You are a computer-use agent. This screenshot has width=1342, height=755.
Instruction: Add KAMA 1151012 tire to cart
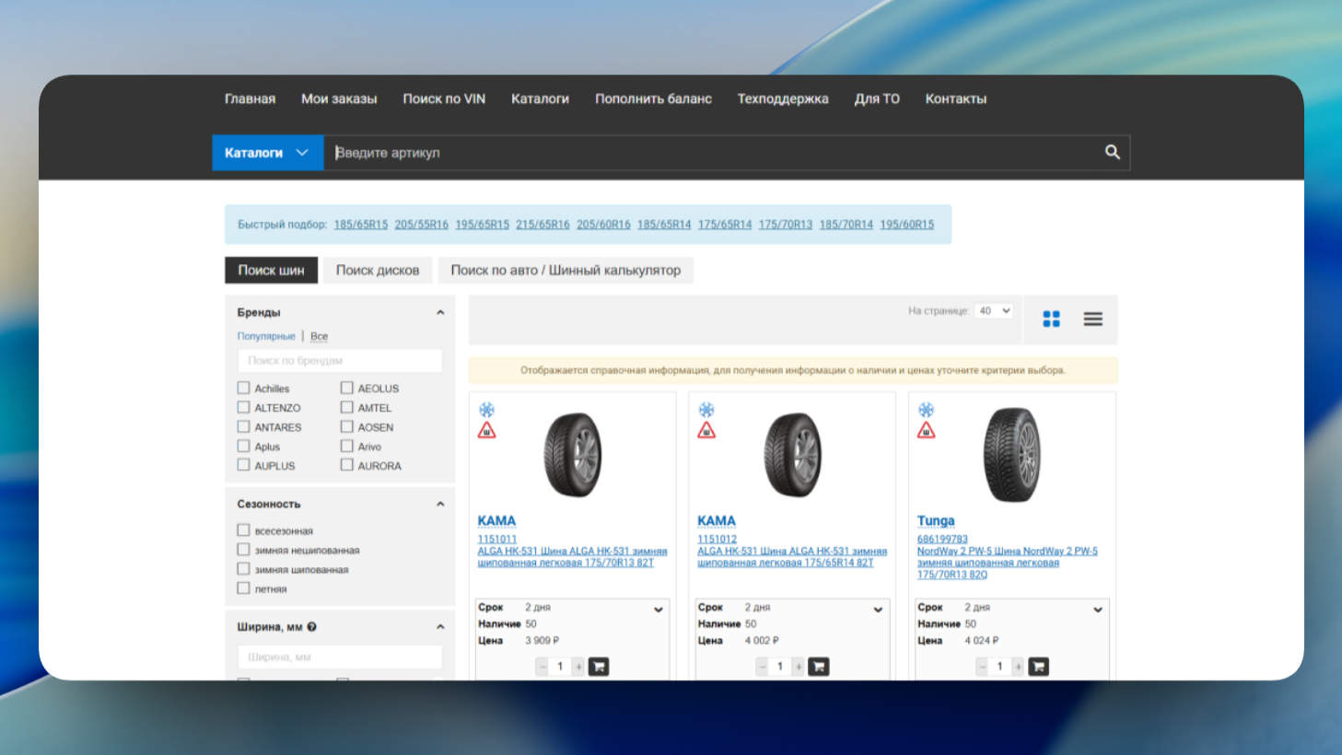(x=819, y=667)
